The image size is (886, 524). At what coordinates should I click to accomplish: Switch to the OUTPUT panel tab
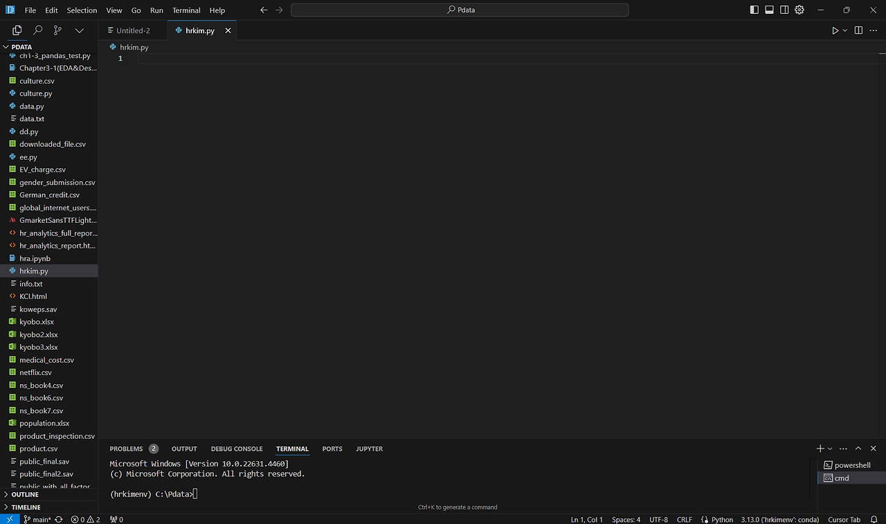point(184,449)
